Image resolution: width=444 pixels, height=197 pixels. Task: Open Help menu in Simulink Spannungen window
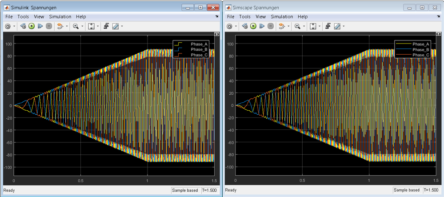click(81, 17)
